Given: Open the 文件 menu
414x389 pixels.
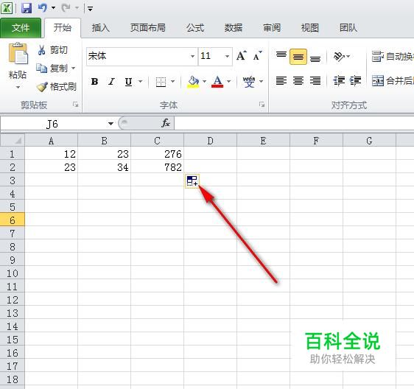Looking at the screenshot, I should click(21, 28).
